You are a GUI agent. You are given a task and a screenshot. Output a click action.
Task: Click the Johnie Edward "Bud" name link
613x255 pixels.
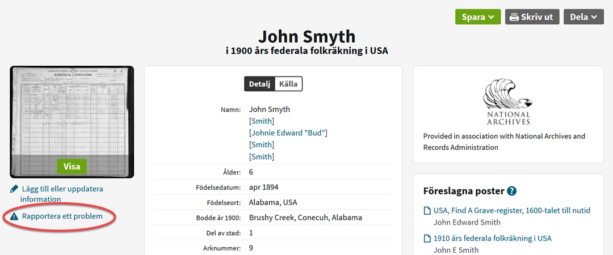click(288, 133)
